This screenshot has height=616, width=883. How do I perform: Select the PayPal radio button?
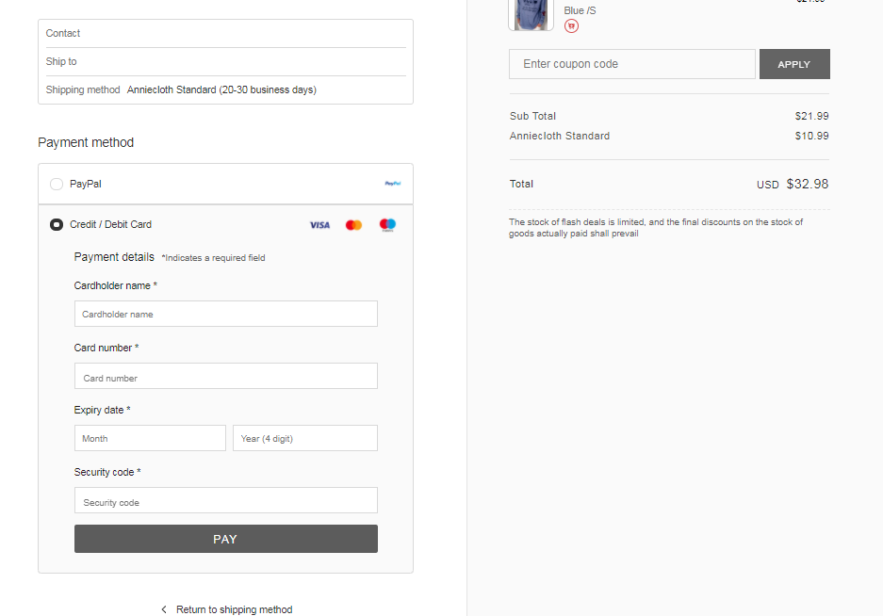point(57,185)
